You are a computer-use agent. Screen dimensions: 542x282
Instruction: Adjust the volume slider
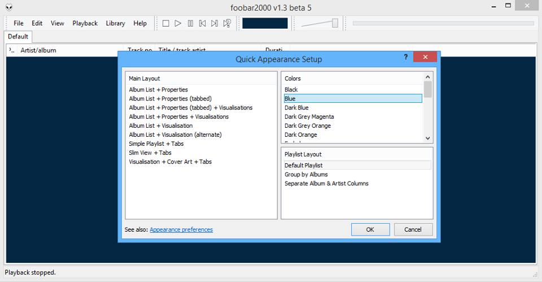coord(335,23)
